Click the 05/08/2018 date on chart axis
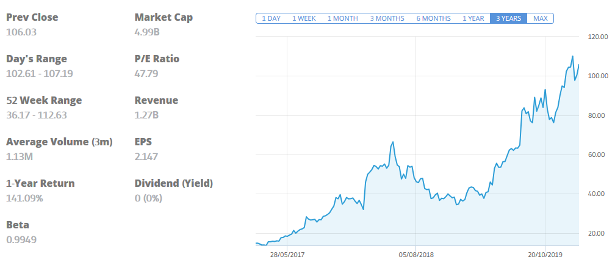Screen dimensions: 615x265 tap(416, 255)
